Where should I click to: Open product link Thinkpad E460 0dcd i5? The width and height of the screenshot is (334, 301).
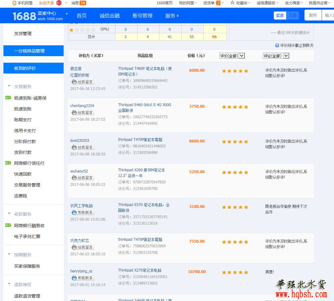145,107
